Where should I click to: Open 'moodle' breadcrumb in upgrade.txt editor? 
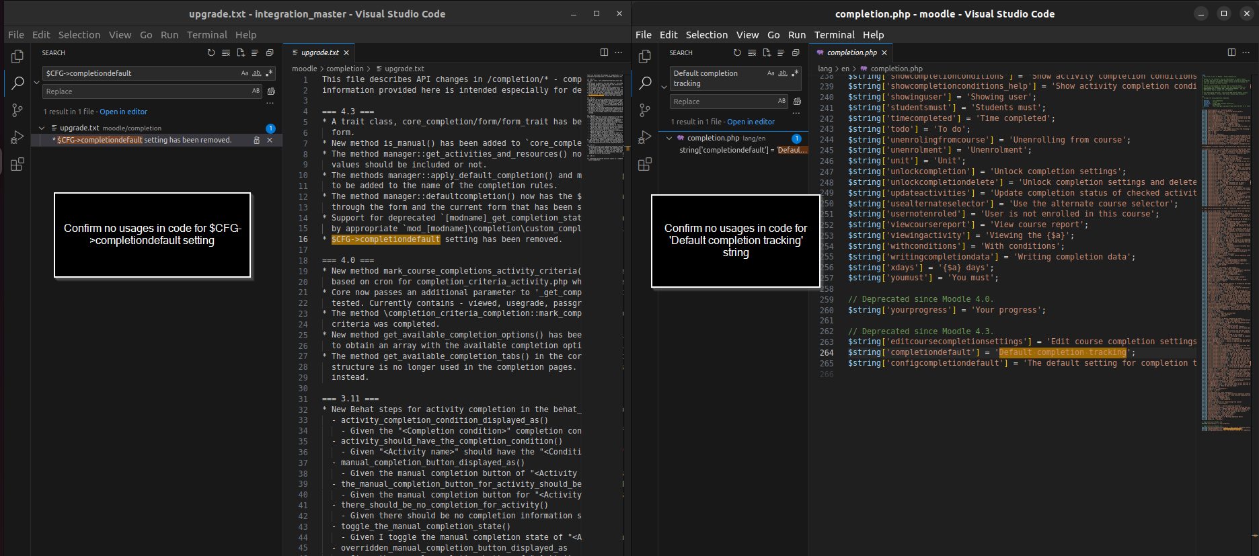tap(305, 69)
